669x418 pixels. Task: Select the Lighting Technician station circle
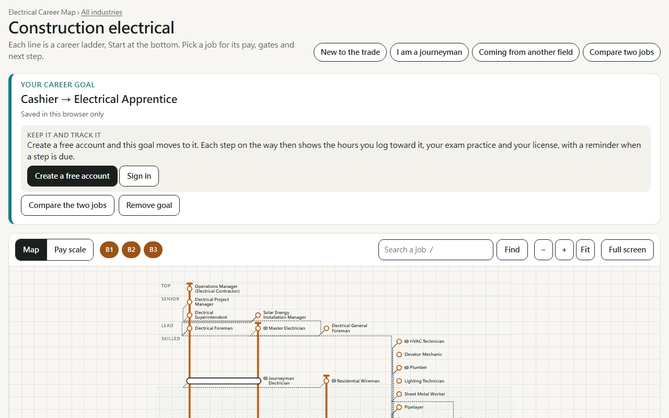[399, 381]
